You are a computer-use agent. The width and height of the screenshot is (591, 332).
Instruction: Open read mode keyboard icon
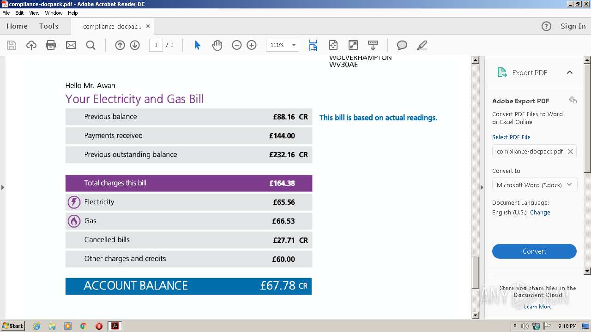pos(373,45)
